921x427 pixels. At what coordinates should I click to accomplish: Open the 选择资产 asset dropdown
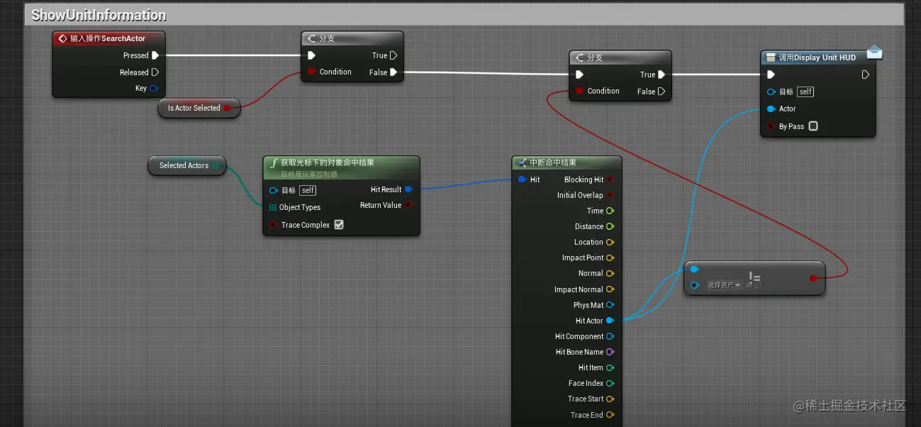pos(724,285)
